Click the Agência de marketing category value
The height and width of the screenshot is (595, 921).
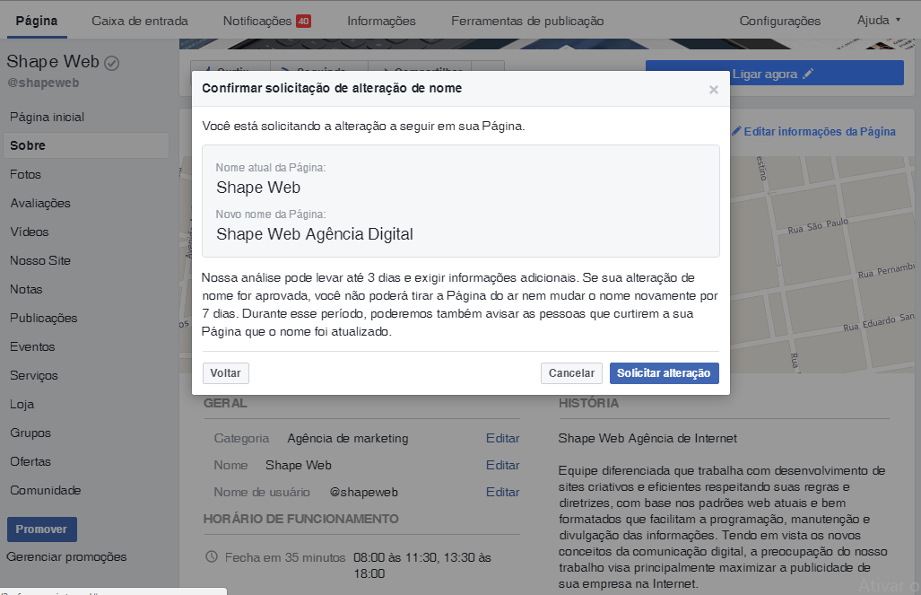point(348,438)
